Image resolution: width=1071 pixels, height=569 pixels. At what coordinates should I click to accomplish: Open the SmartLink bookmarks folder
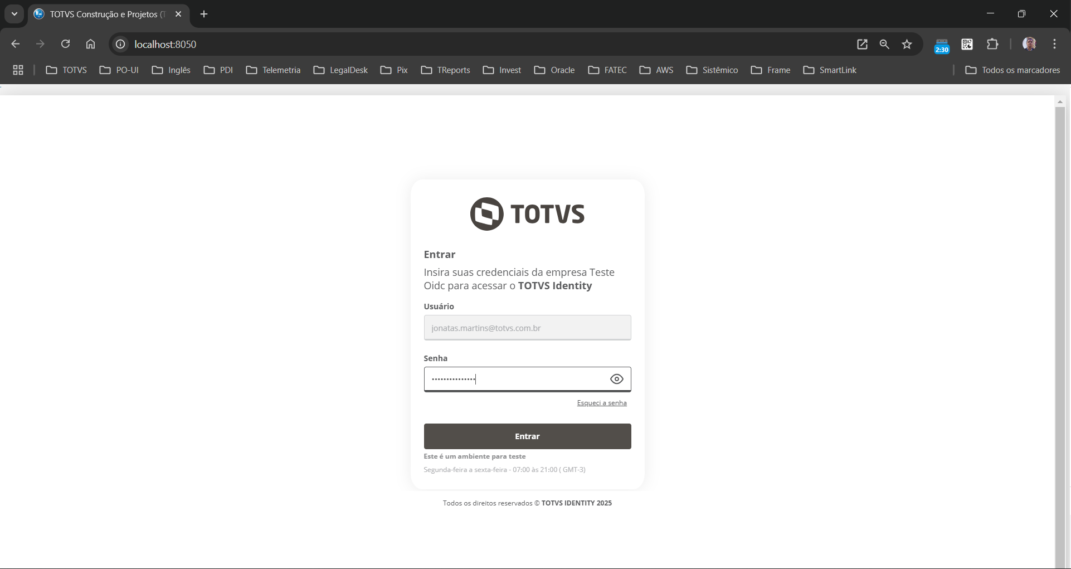[830, 70]
